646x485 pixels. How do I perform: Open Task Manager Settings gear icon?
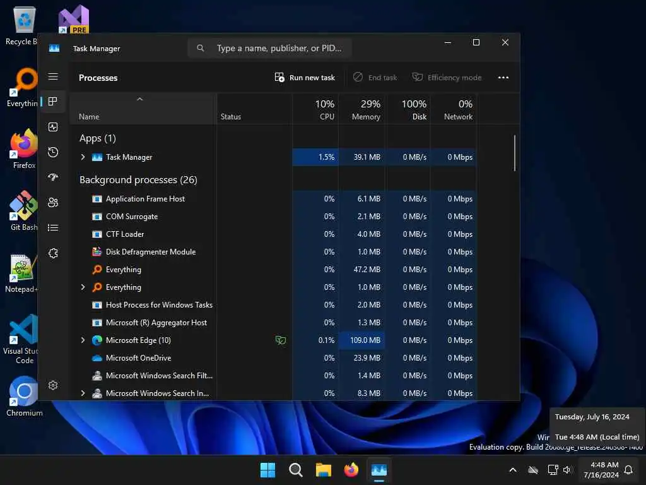click(x=53, y=385)
